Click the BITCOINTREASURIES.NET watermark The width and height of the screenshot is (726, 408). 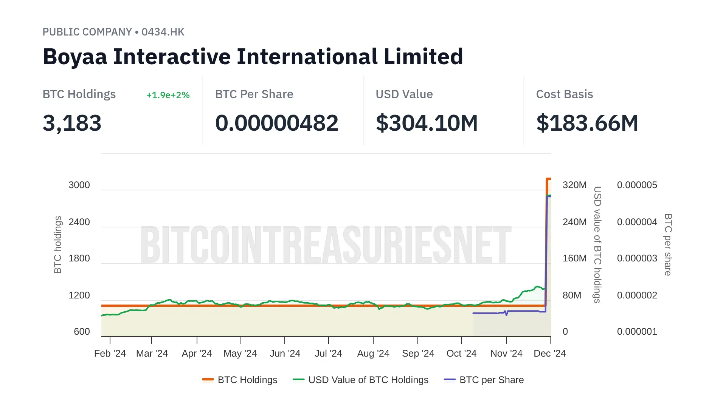pyautogui.click(x=326, y=245)
